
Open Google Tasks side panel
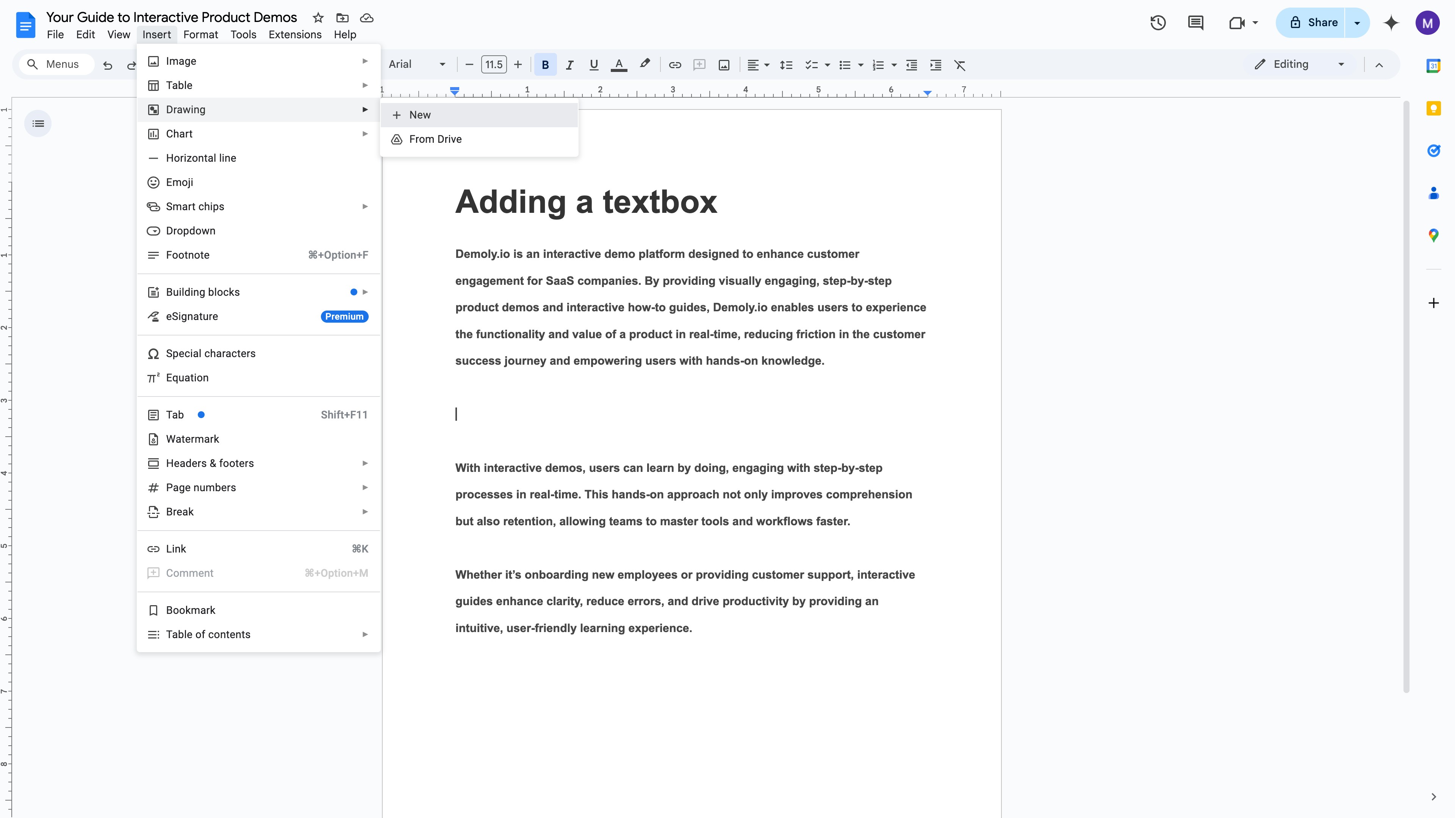pos(1433,150)
